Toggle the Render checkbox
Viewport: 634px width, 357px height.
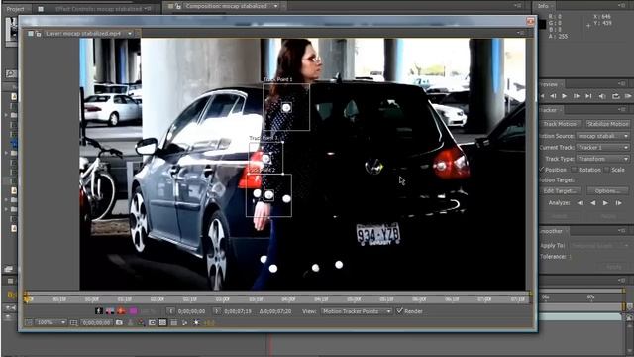click(400, 310)
